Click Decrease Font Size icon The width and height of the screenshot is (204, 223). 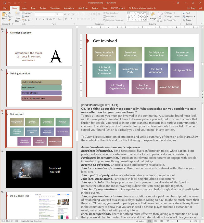[x=69, y=14]
